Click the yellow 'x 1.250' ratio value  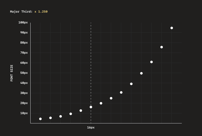pos(41,12)
